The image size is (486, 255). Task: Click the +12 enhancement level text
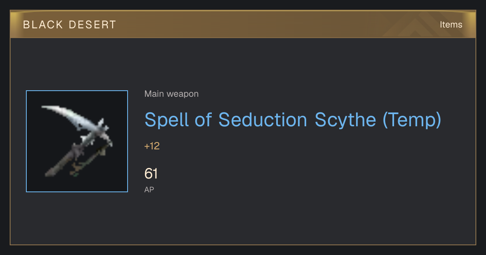coord(152,146)
